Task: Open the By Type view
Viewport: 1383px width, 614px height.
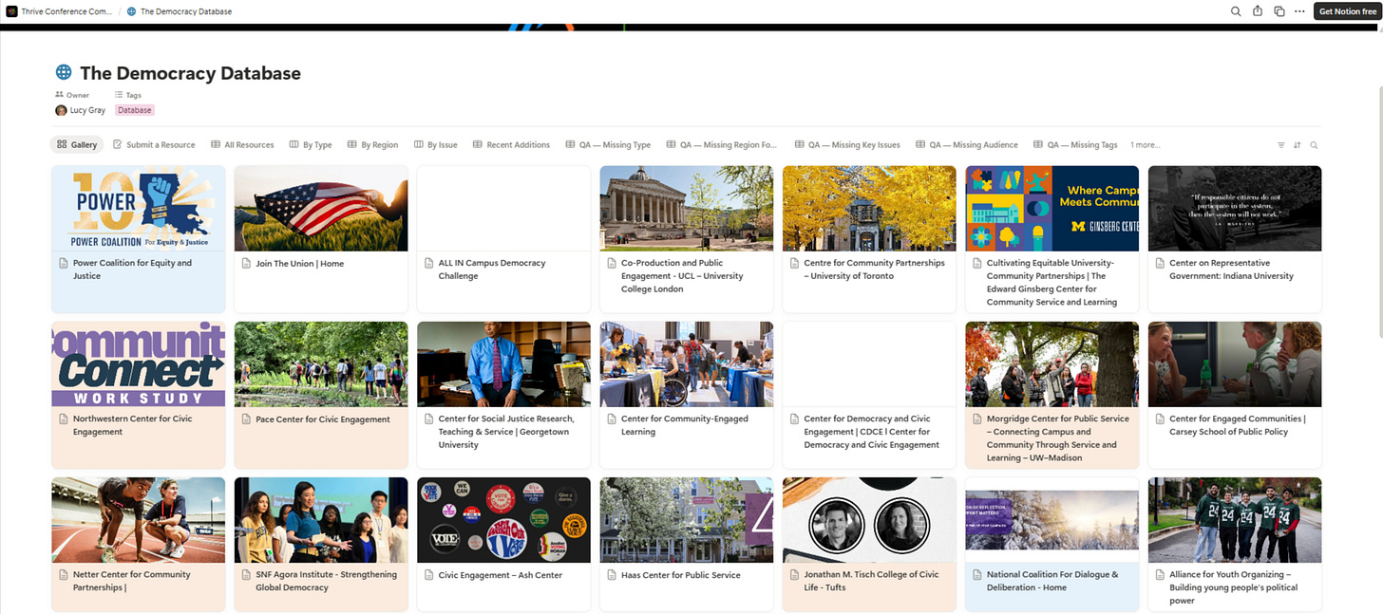Action: click(x=311, y=145)
